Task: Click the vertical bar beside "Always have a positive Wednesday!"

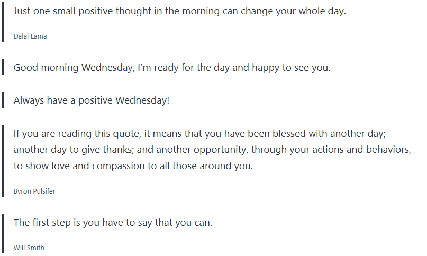Action: (3, 99)
